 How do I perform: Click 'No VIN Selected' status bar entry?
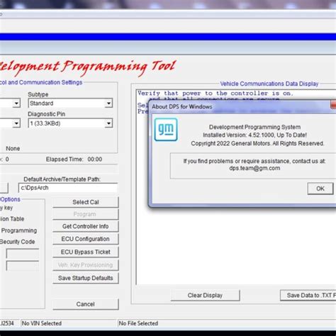42,323
